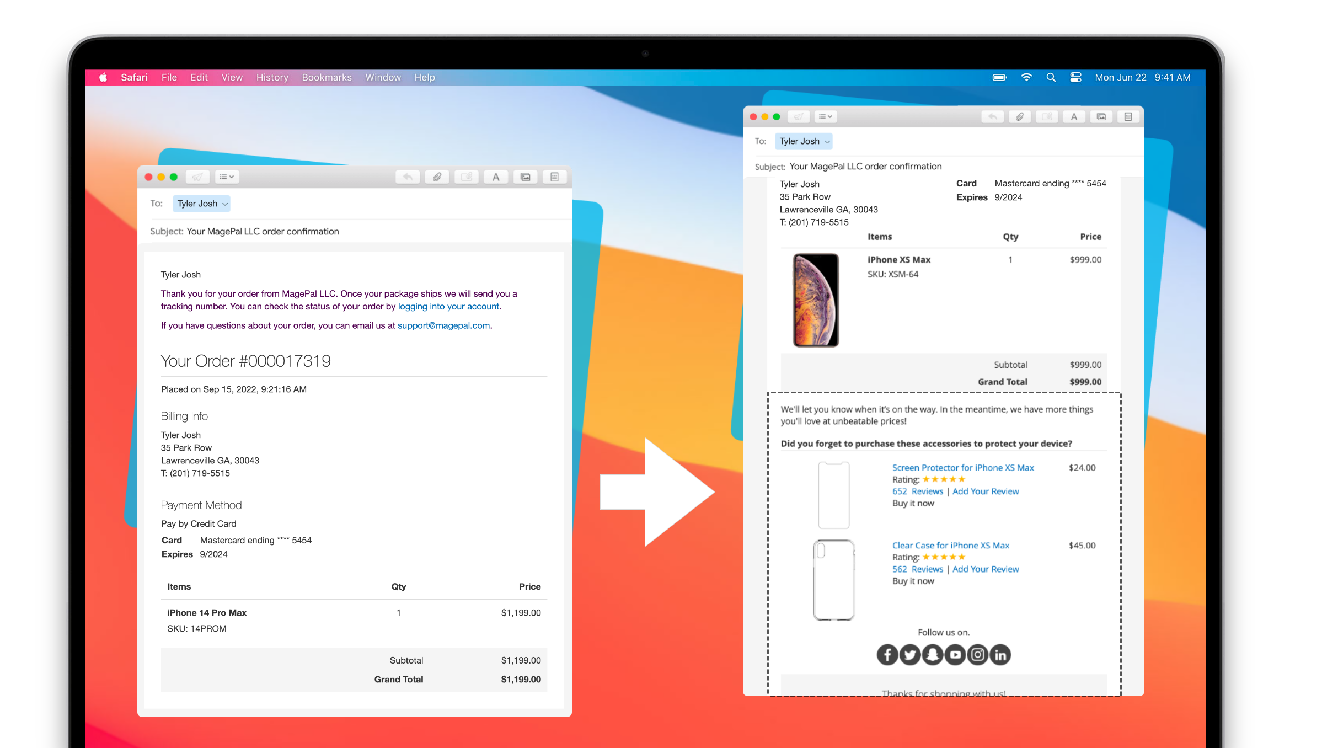Open the YouTube social icon
1322x748 pixels.
tap(955, 655)
